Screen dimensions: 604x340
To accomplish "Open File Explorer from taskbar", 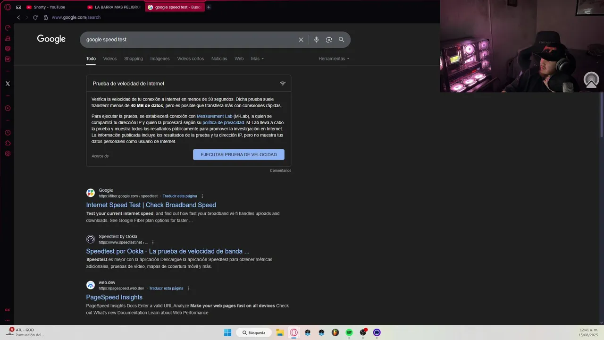I will point(280,332).
